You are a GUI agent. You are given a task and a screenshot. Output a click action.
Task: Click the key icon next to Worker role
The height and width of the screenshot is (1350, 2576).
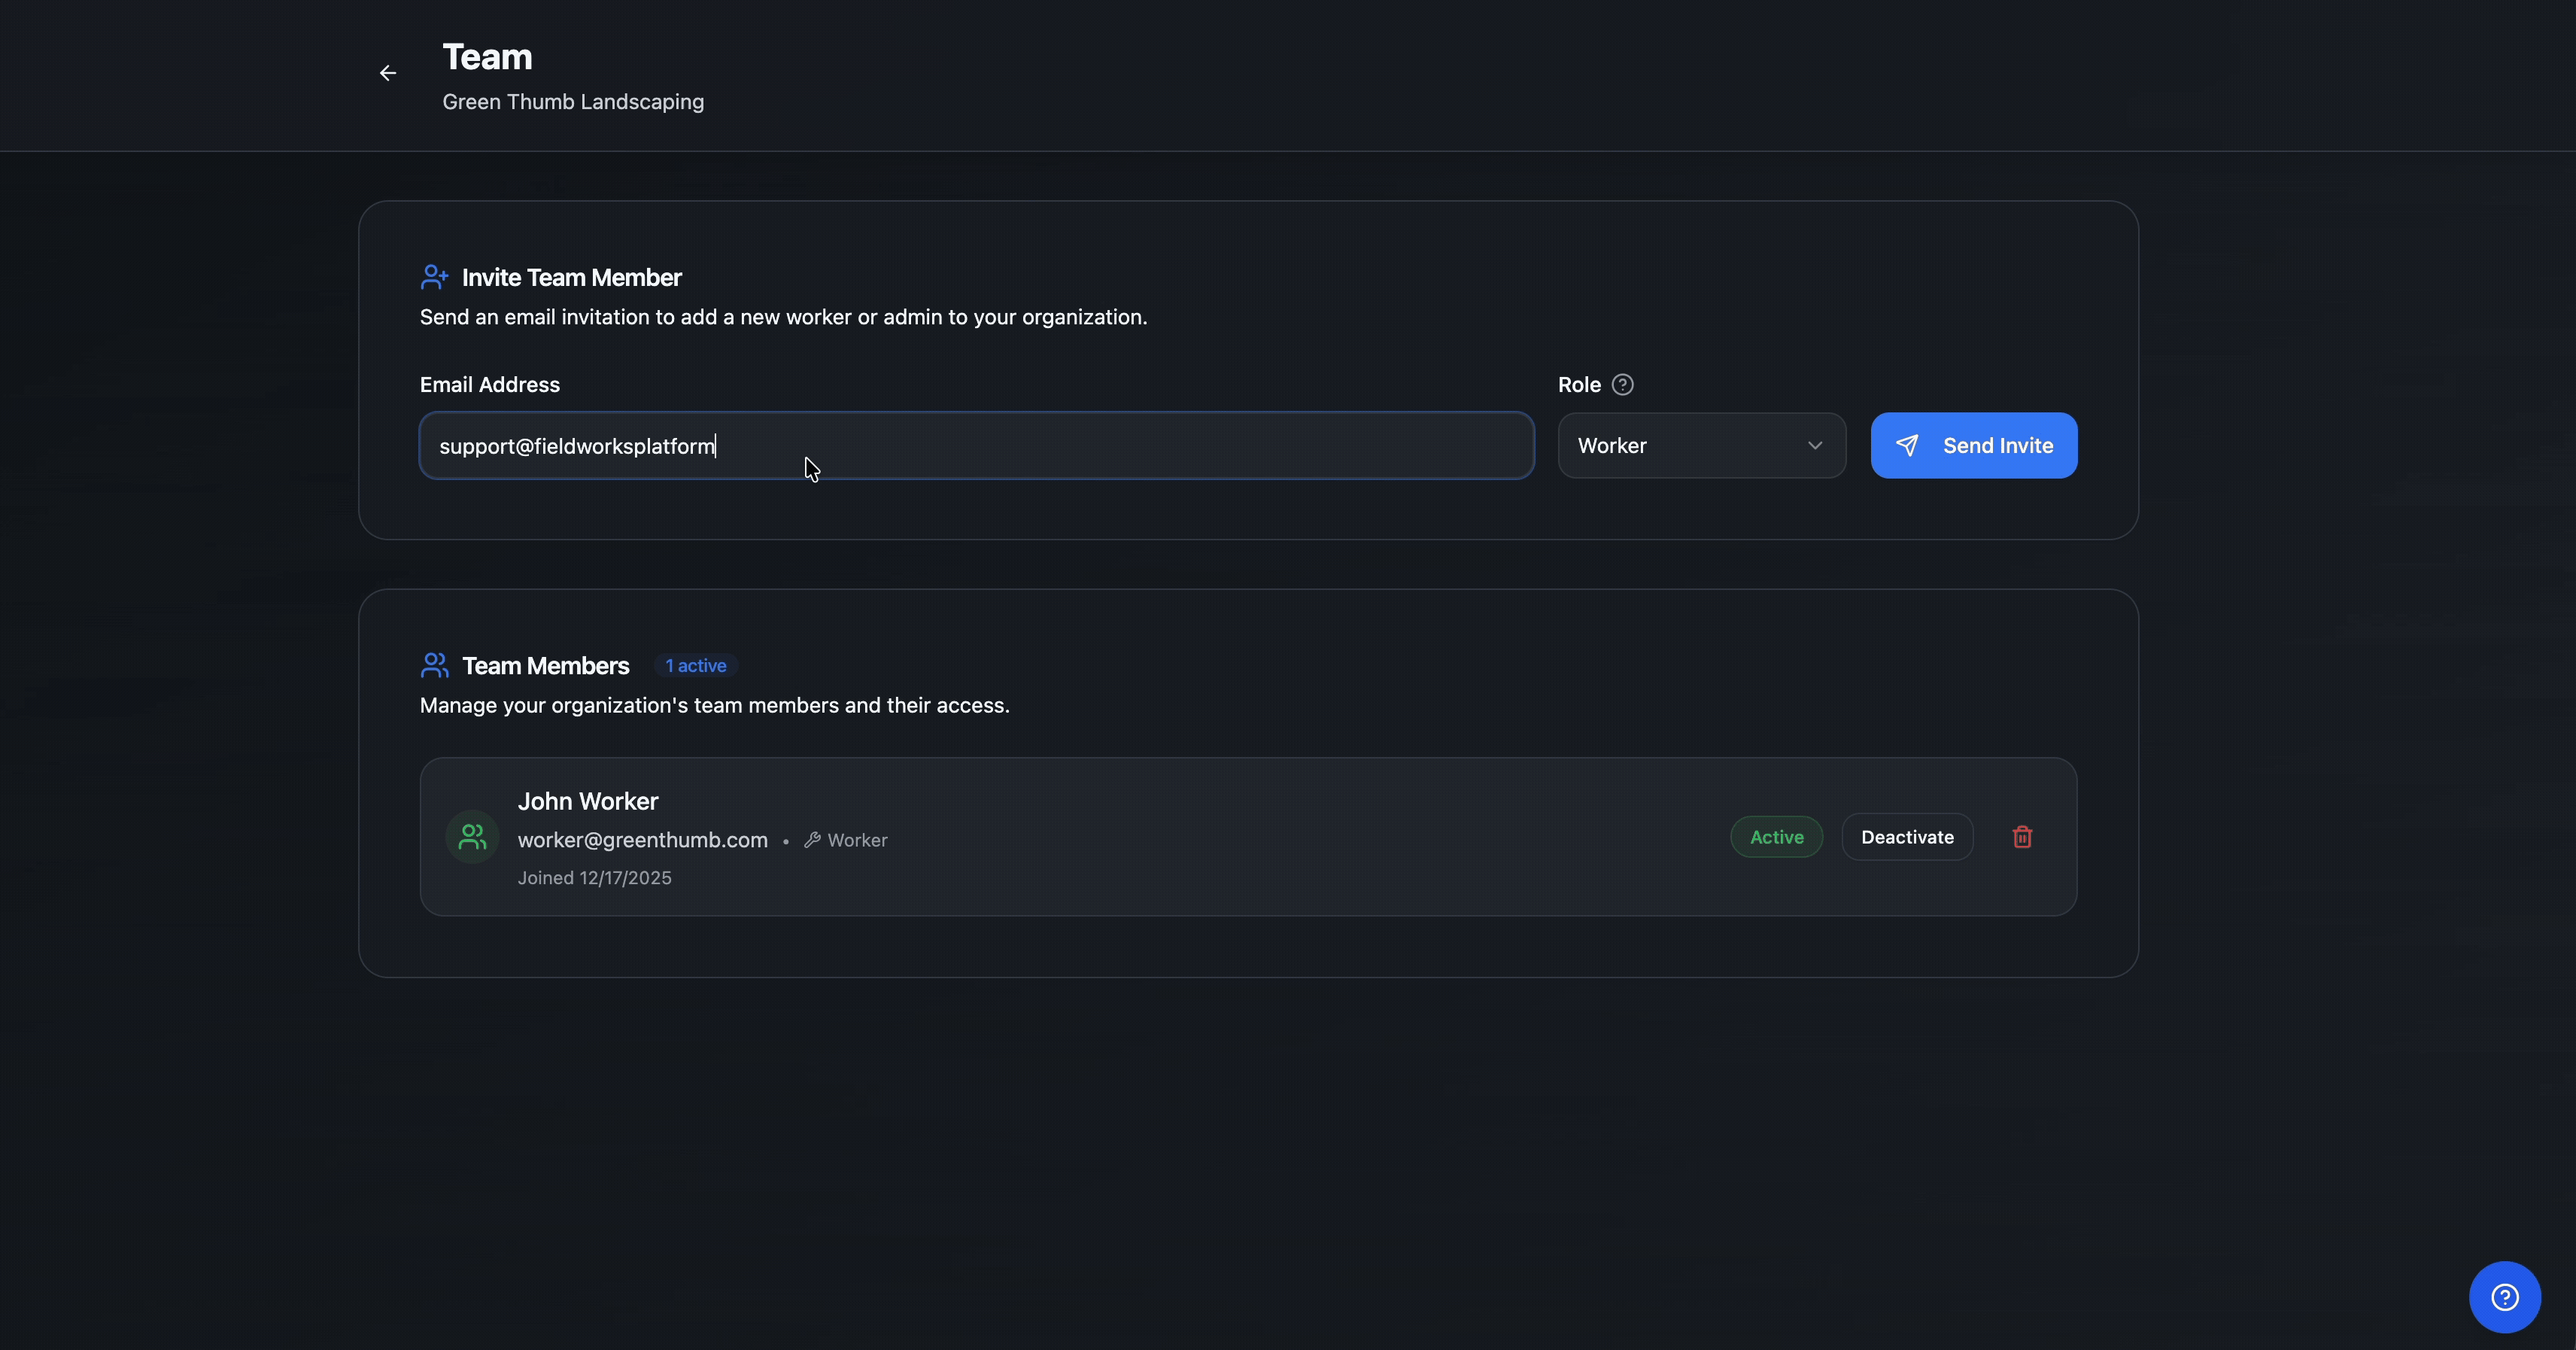point(813,840)
